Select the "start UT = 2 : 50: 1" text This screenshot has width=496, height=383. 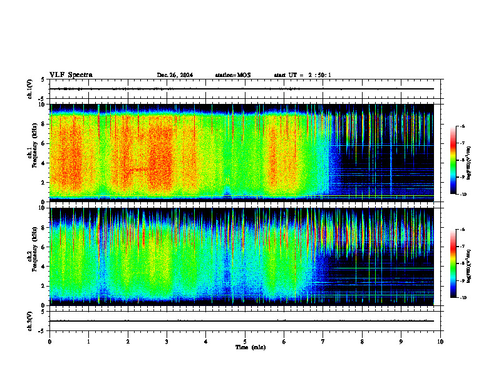(x=302, y=75)
